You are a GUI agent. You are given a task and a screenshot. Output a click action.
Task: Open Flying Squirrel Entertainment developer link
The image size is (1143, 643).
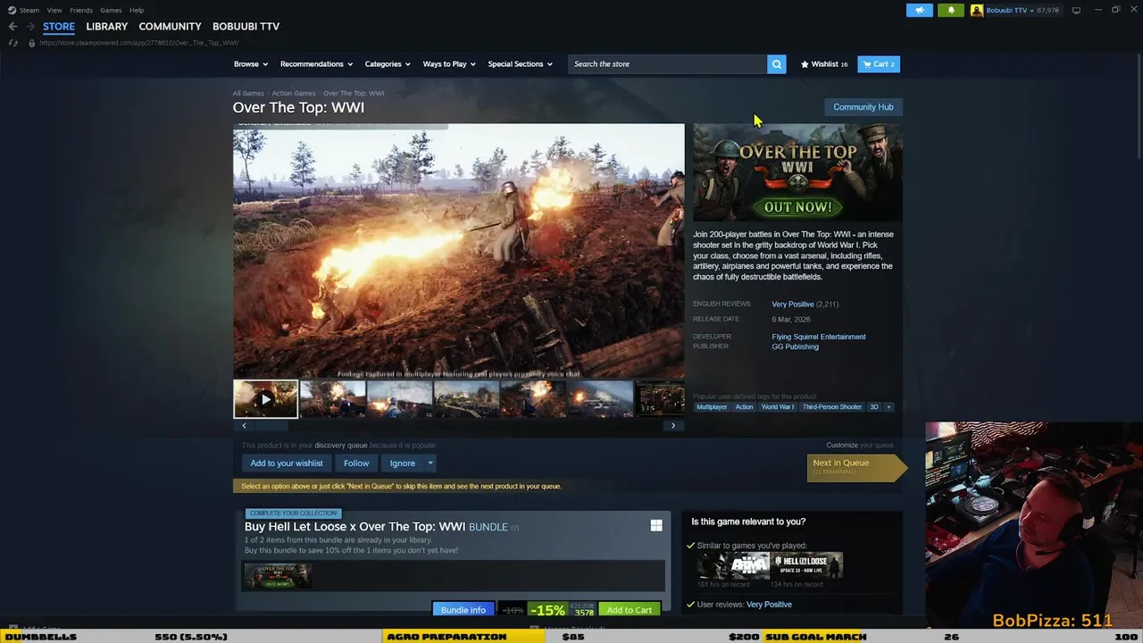coord(819,337)
